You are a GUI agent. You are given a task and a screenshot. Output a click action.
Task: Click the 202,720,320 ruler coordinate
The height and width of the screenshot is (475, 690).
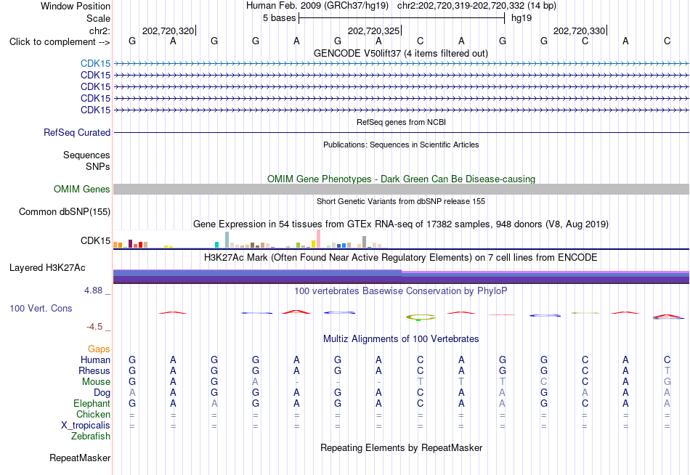pos(168,31)
